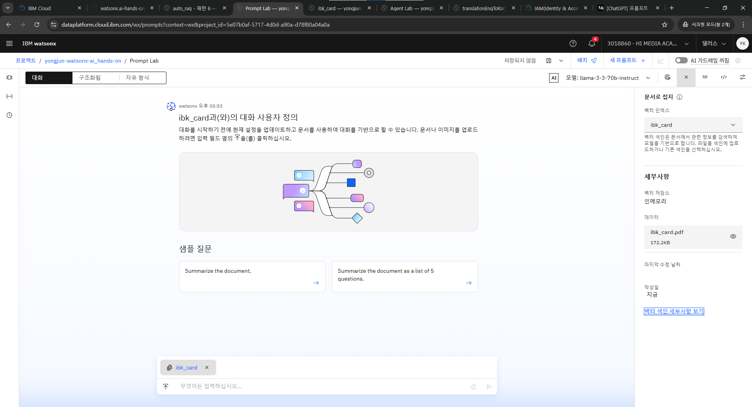The width and height of the screenshot is (752, 407).
Task: Toggle the AI 가드레일 switch
Action: tap(681, 61)
